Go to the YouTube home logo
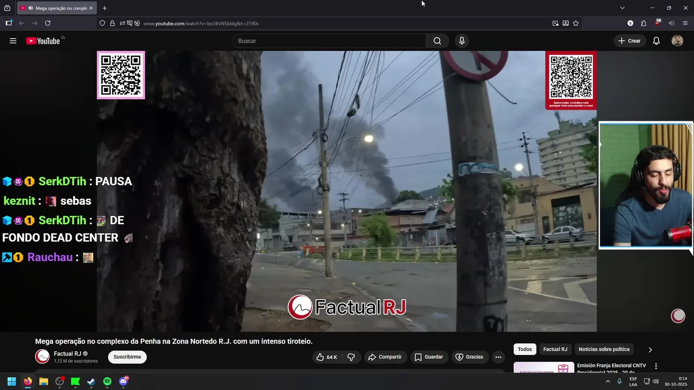 click(43, 41)
